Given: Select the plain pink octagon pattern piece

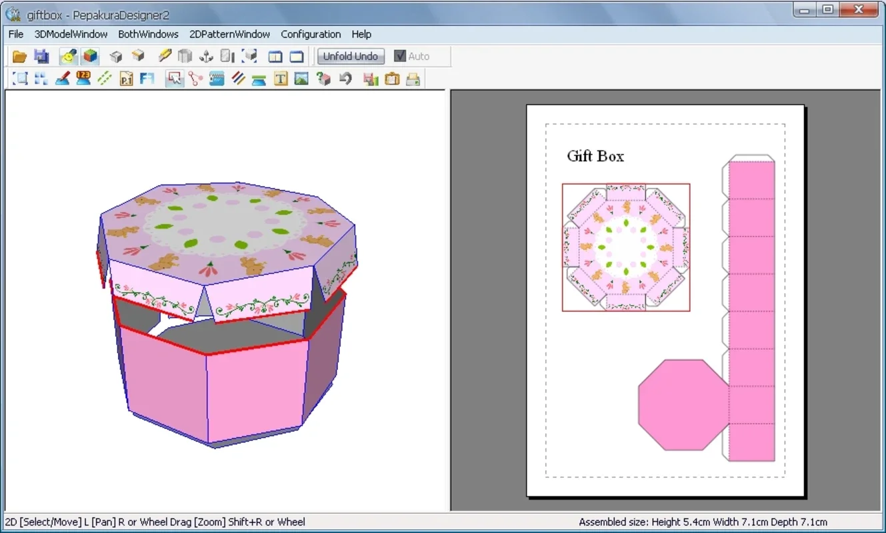Looking at the screenshot, I should pos(684,404).
